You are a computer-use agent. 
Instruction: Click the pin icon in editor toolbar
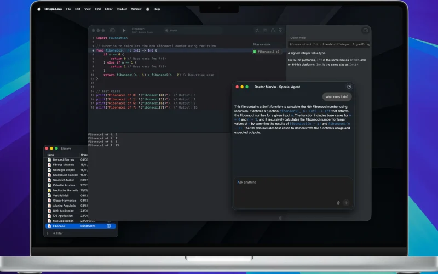click(x=280, y=31)
